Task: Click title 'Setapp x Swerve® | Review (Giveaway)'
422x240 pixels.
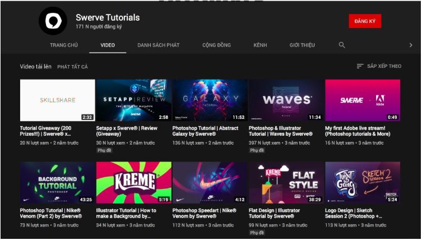Action: 127,131
